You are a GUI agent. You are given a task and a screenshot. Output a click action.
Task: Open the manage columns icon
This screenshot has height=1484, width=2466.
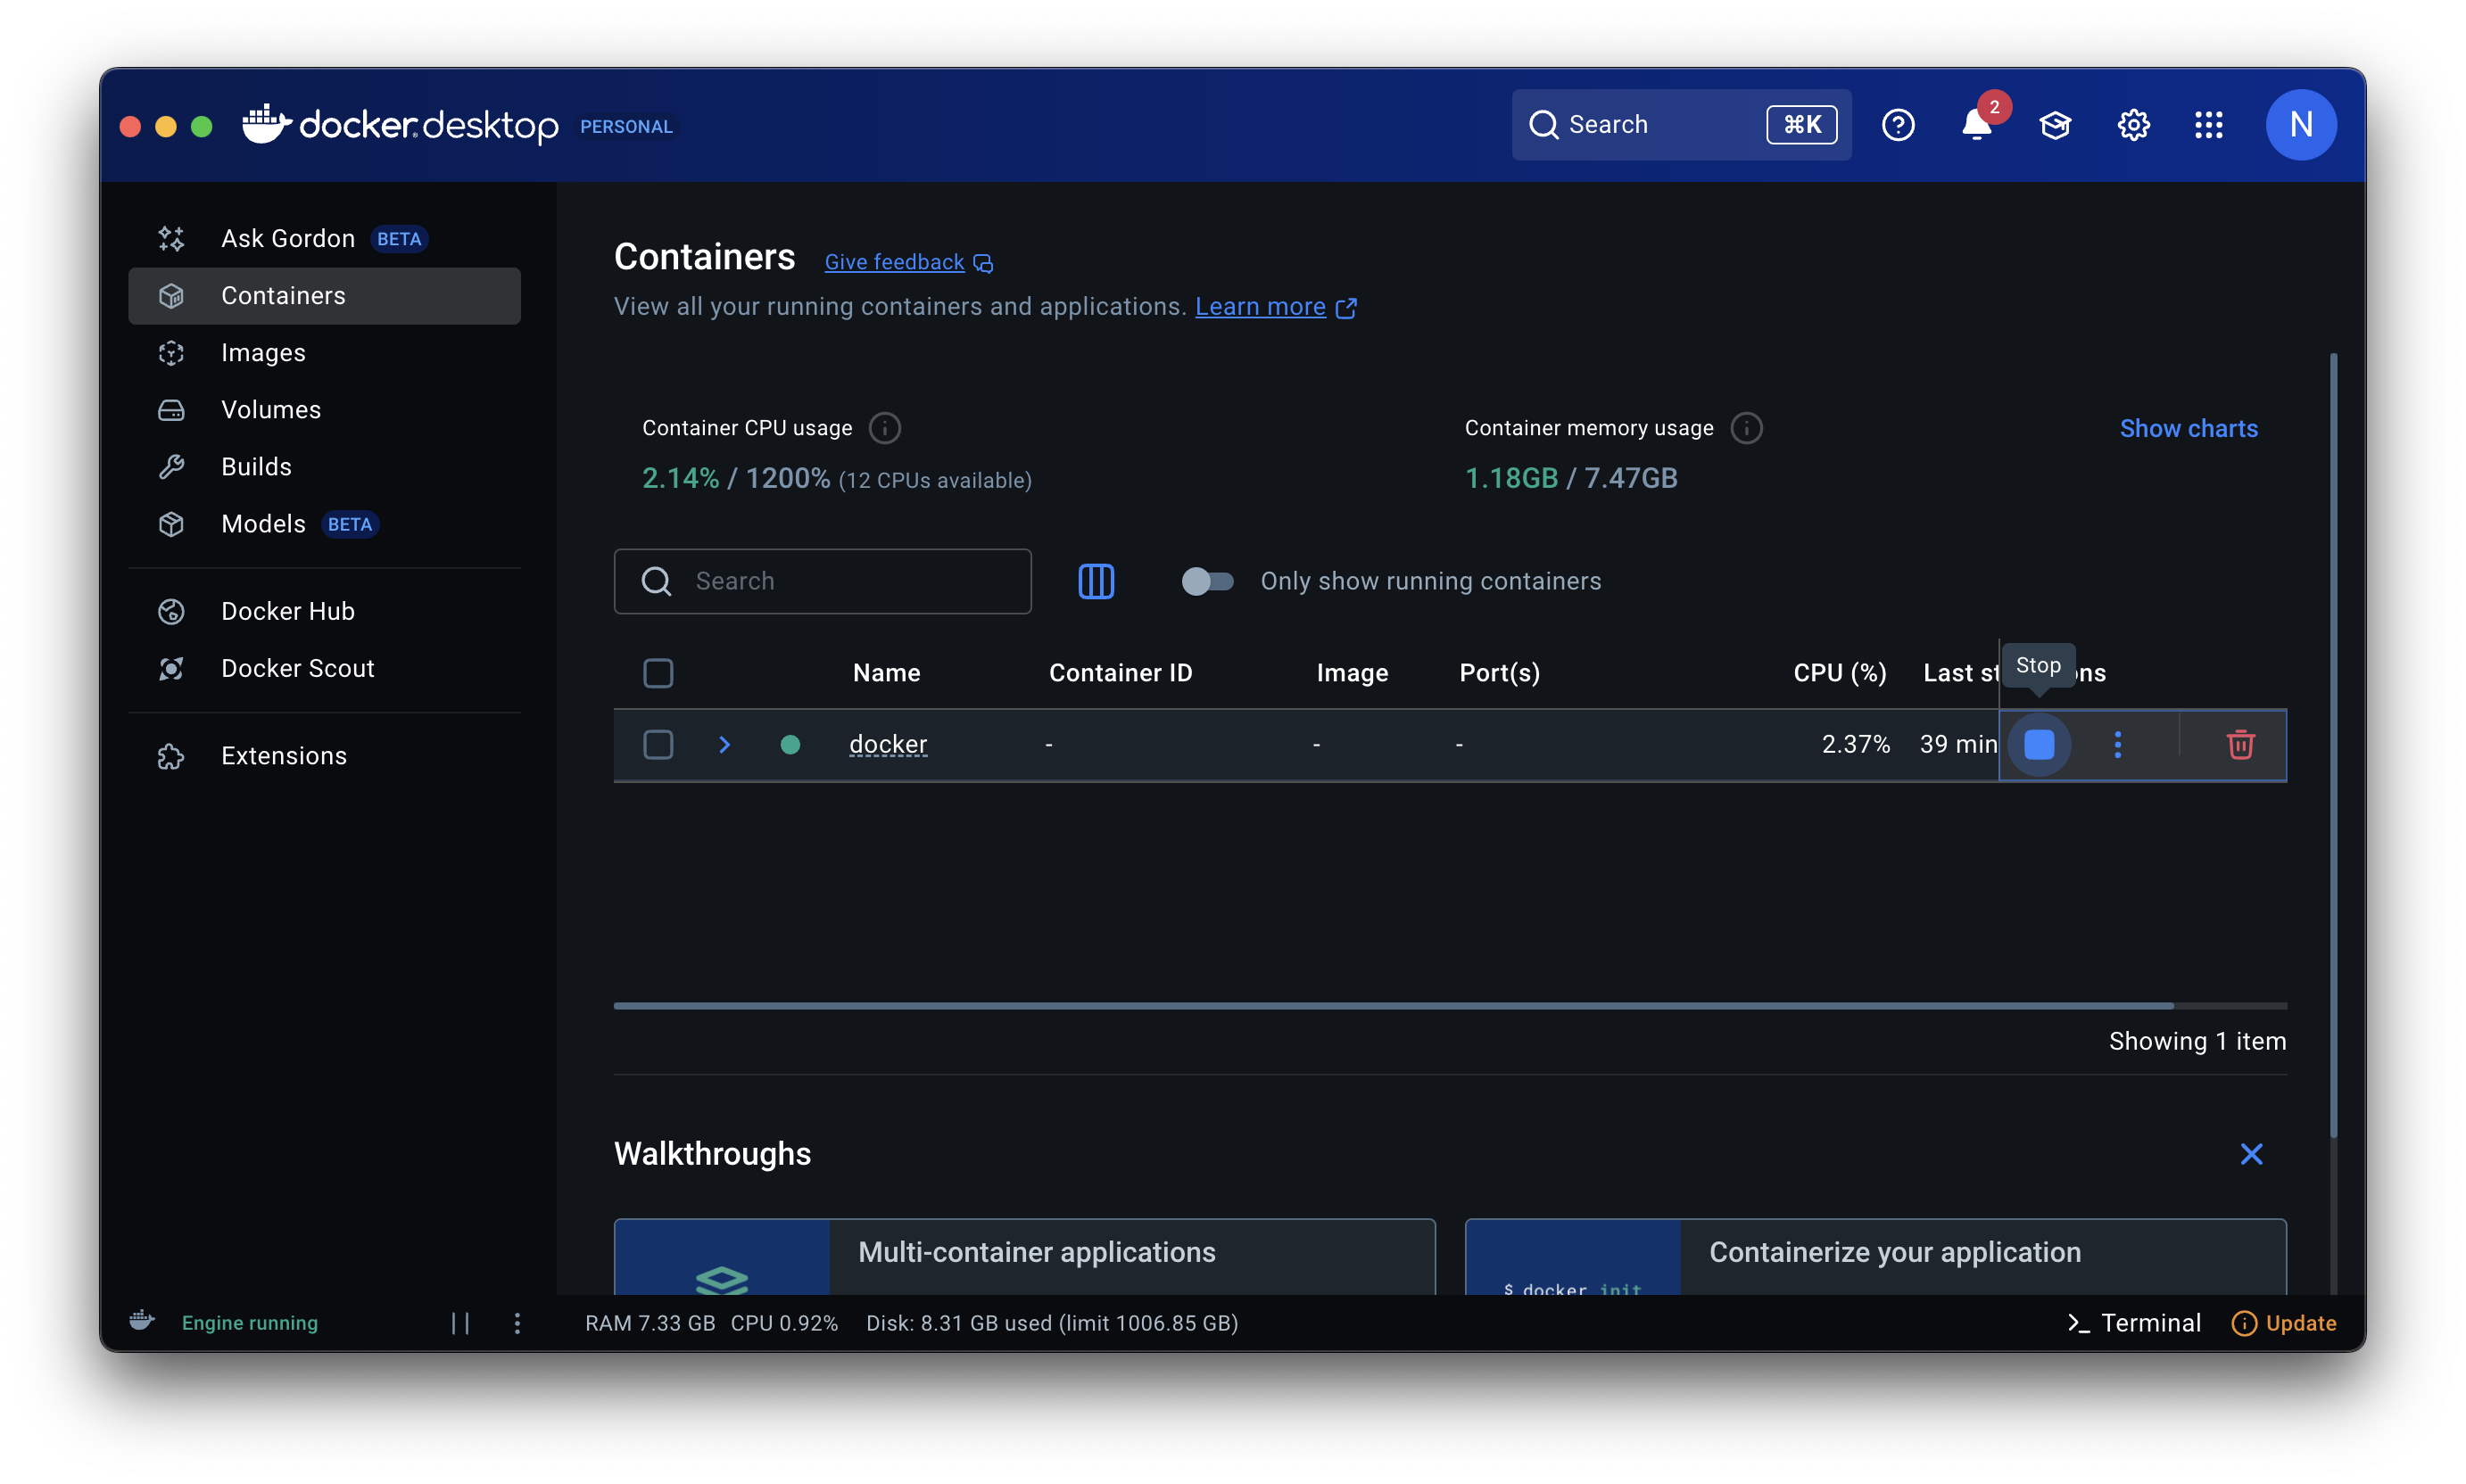(1096, 581)
